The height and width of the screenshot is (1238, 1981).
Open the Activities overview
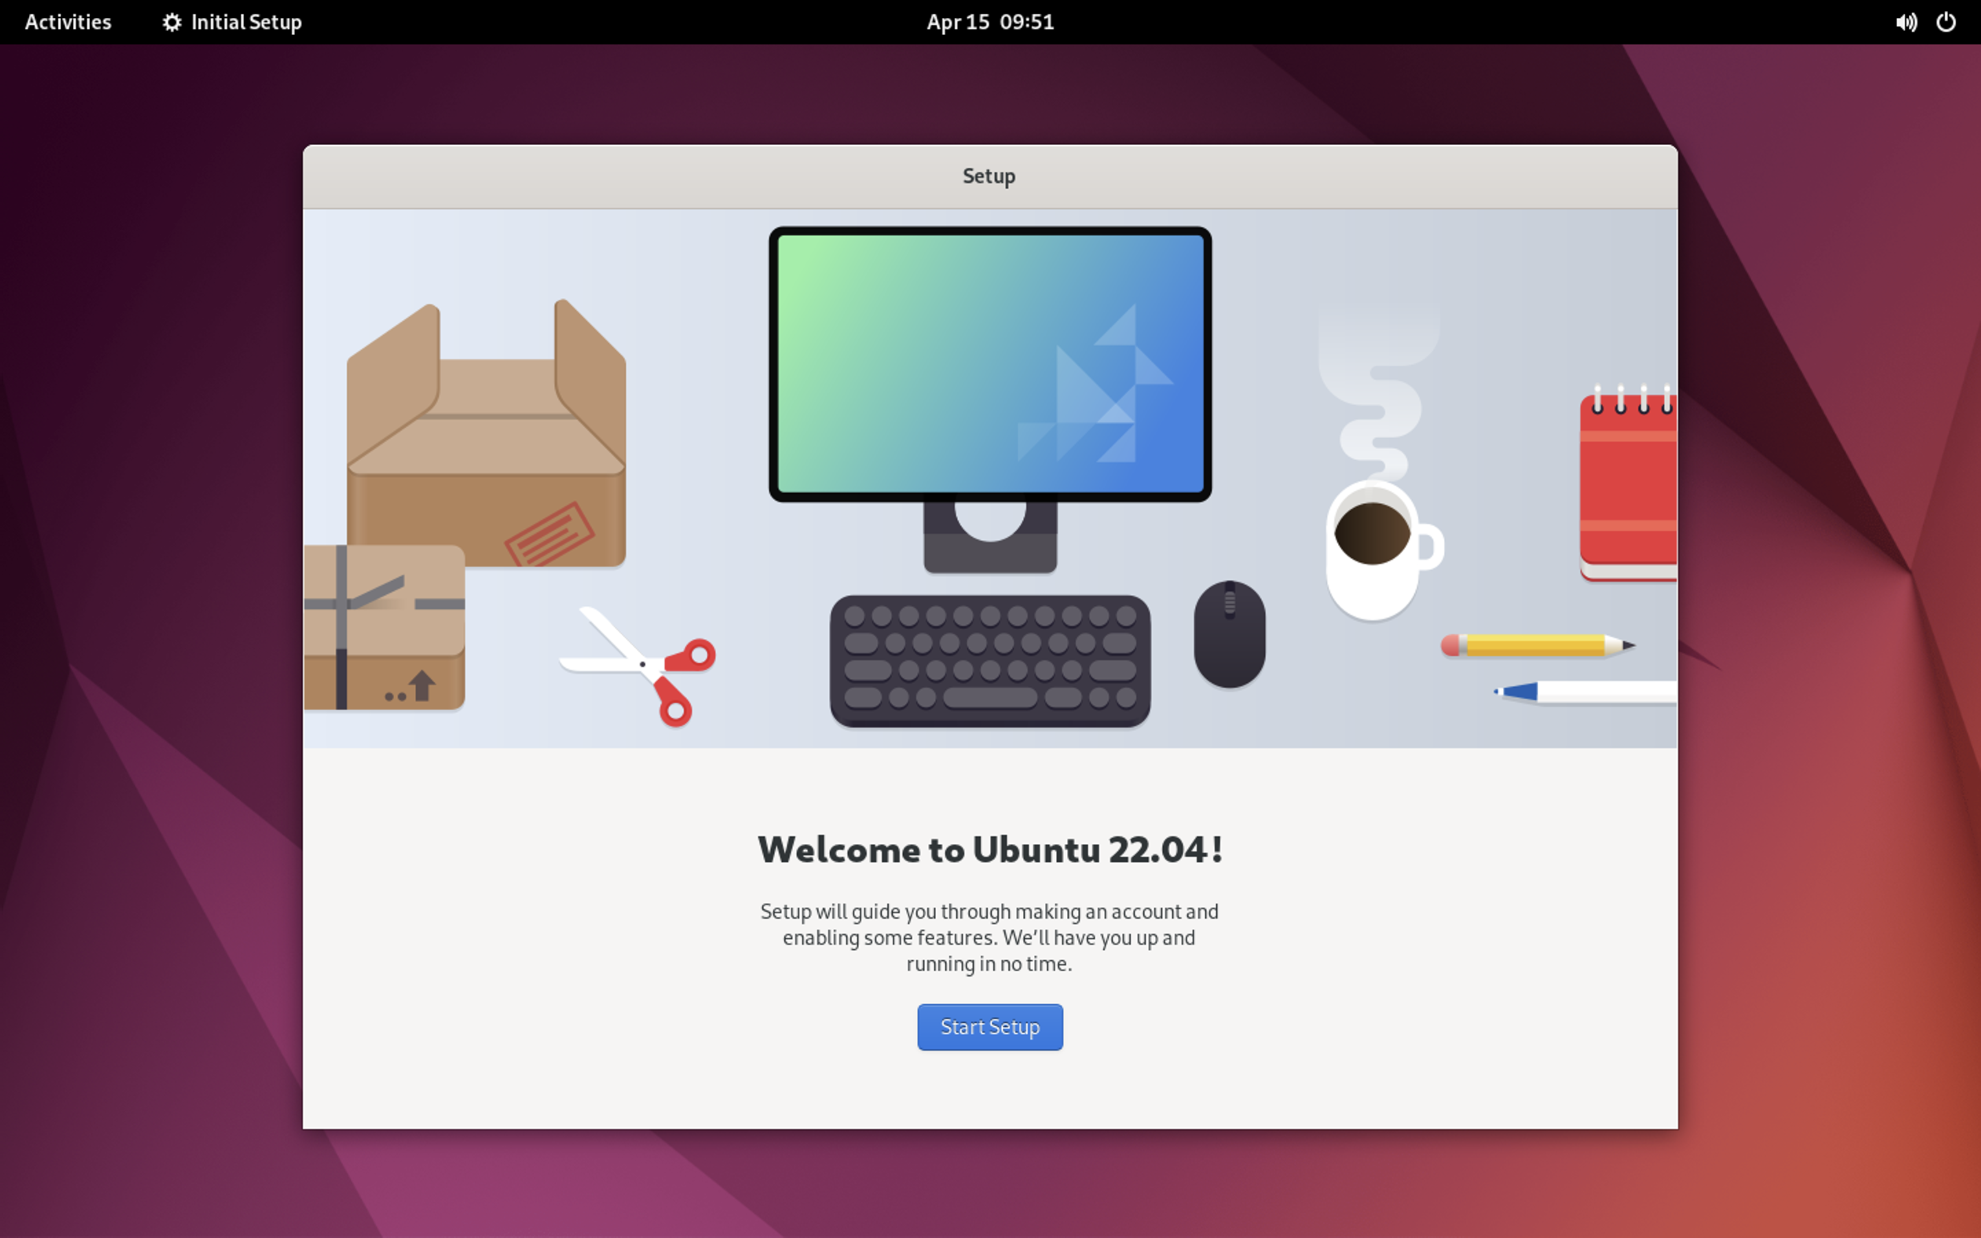68,22
